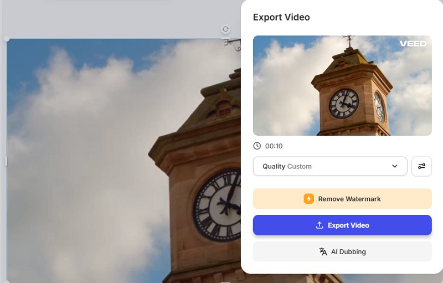This screenshot has height=283, width=443.
Task: Open AI Dubbing option
Action: pyautogui.click(x=342, y=251)
